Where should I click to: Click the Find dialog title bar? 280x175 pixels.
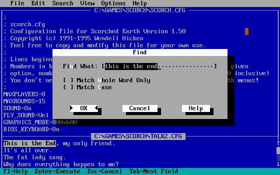(x=140, y=52)
